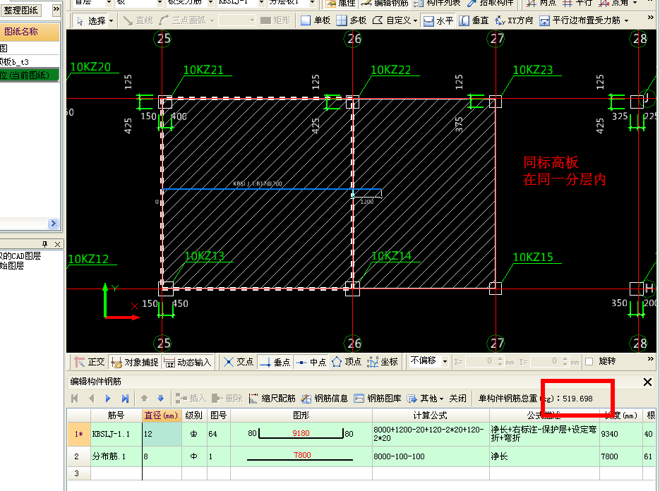Select 两点 two-point axis tool
This screenshot has height=491, width=660.
pyautogui.click(x=541, y=4)
